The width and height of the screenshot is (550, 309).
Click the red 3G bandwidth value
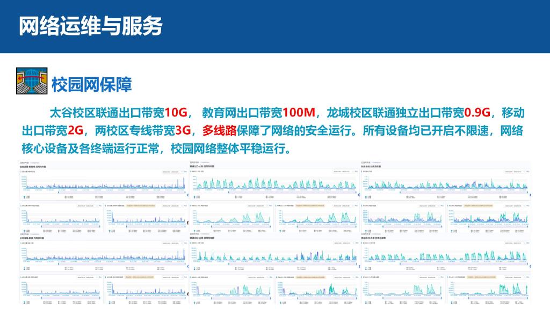(x=183, y=130)
